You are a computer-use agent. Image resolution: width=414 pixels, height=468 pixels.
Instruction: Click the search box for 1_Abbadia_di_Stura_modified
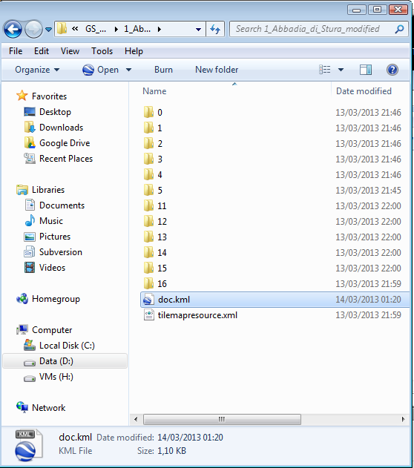(x=313, y=29)
